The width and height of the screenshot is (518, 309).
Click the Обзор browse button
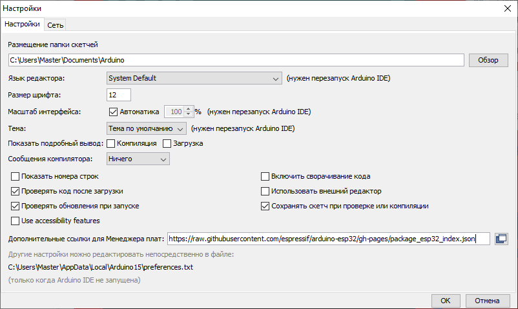488,60
